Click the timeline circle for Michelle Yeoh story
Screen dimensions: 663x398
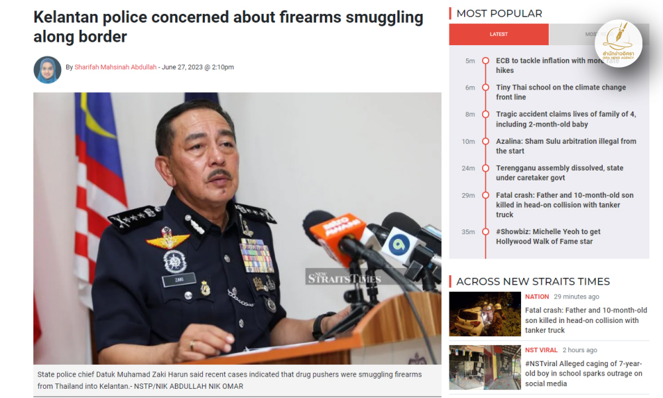485,232
